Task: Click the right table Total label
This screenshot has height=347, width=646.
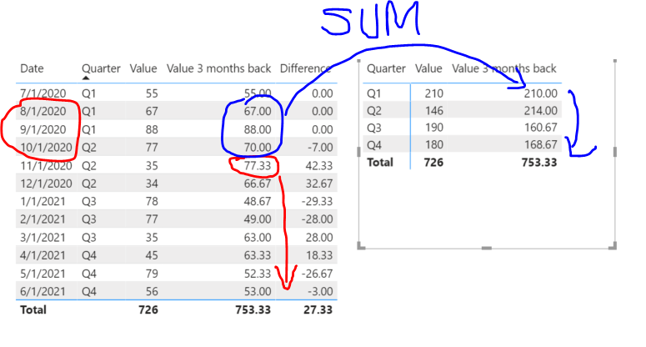Action: click(380, 163)
